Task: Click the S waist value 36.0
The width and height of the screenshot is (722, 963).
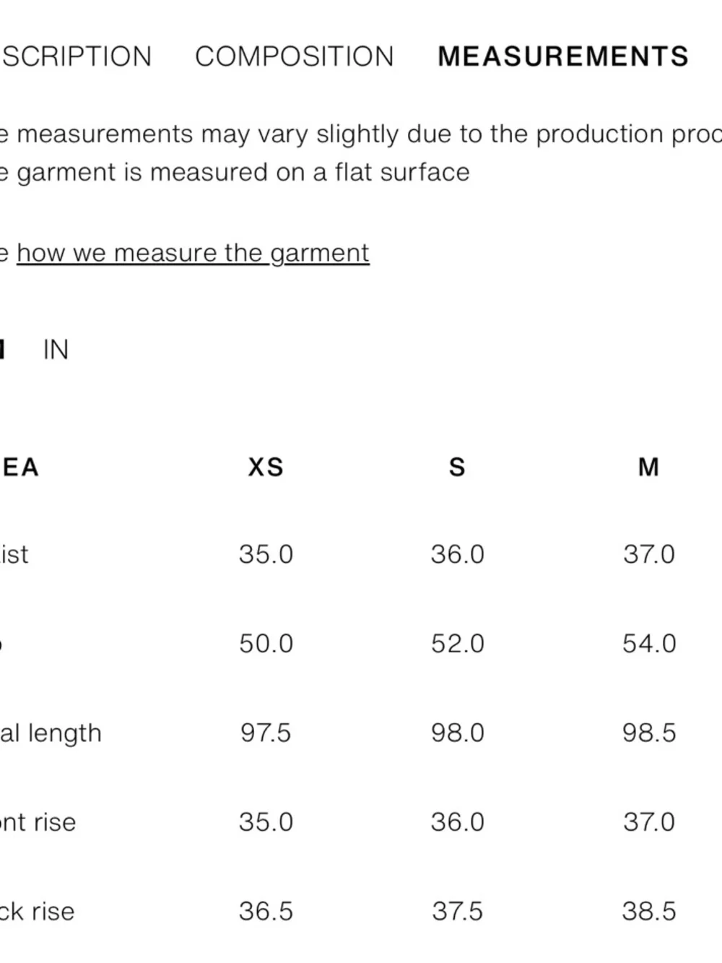Action: click(457, 554)
